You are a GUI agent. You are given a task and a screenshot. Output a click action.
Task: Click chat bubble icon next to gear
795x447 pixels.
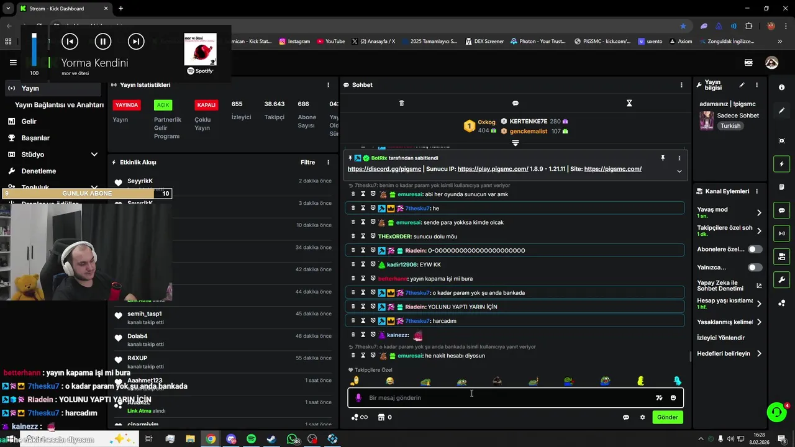(x=626, y=417)
